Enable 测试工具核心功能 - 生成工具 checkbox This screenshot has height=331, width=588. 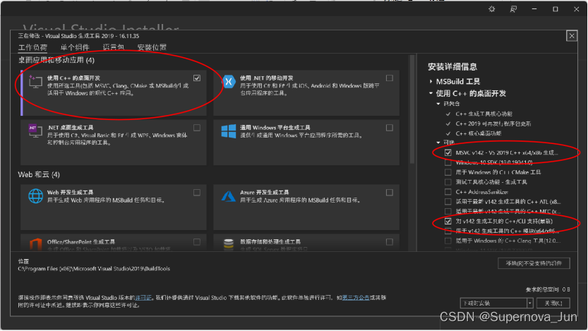click(448, 182)
